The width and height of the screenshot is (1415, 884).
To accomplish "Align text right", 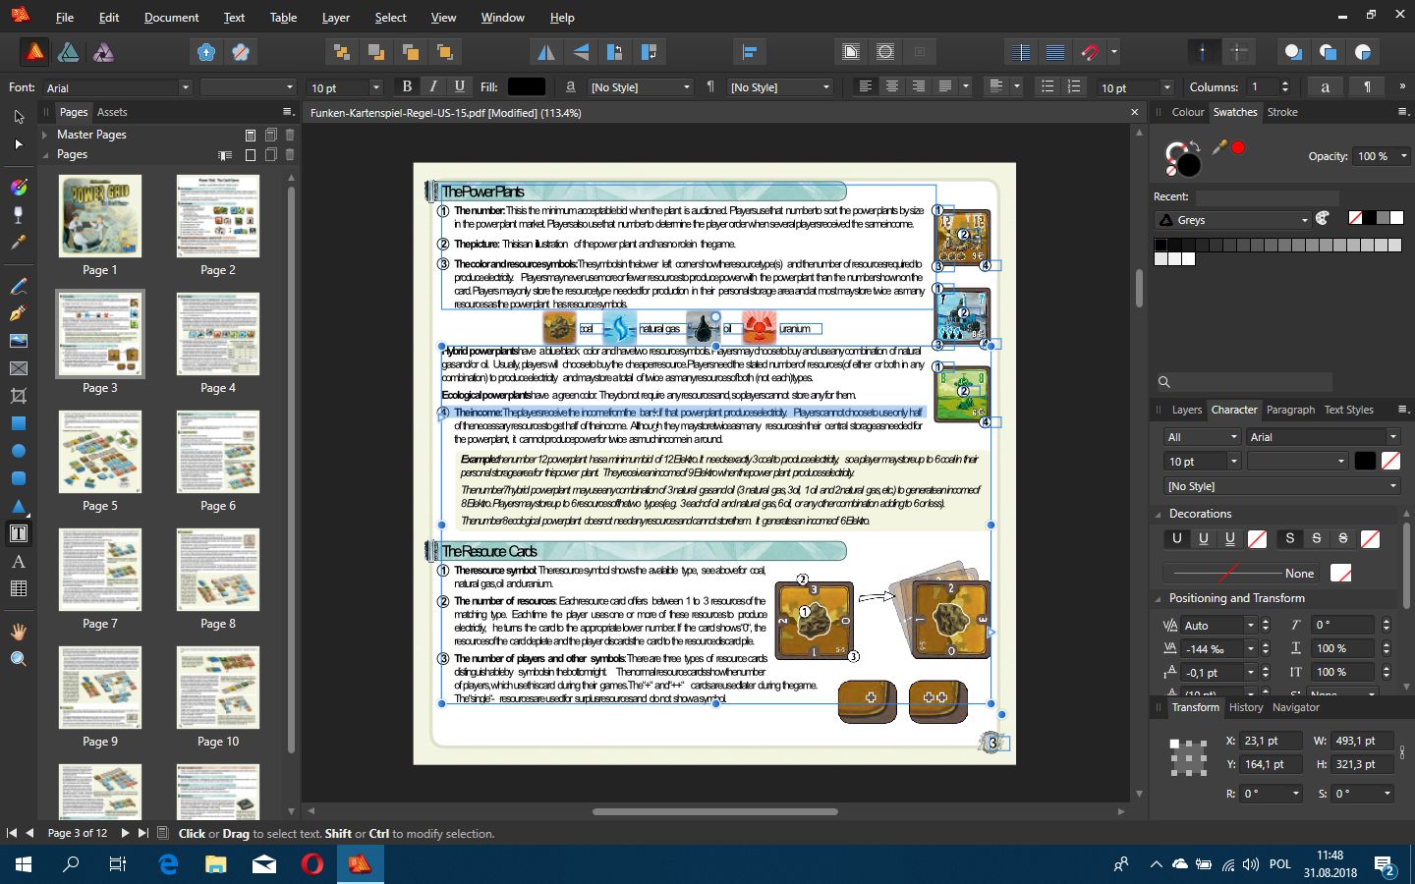I will 918,86.
